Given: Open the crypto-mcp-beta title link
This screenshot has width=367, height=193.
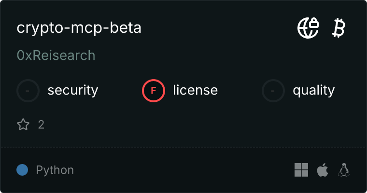Looking at the screenshot, I should (x=79, y=28).
